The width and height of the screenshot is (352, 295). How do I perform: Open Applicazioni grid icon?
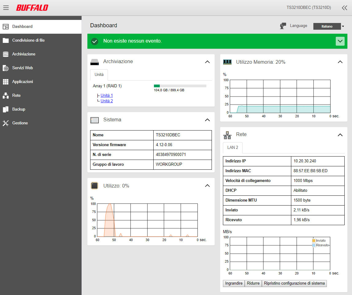tap(6, 82)
